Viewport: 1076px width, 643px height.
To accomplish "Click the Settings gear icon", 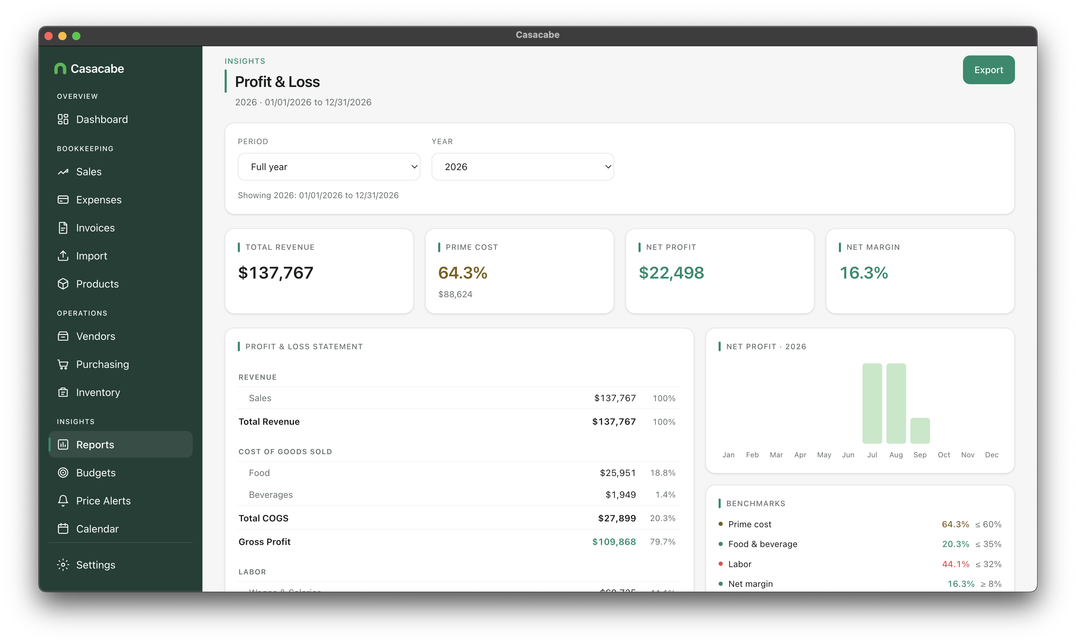I will point(63,565).
